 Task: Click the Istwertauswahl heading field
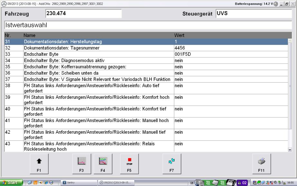[x=148, y=25]
